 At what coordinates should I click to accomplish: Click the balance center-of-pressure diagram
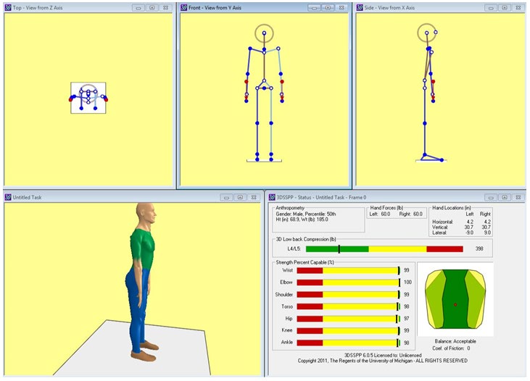(x=455, y=299)
